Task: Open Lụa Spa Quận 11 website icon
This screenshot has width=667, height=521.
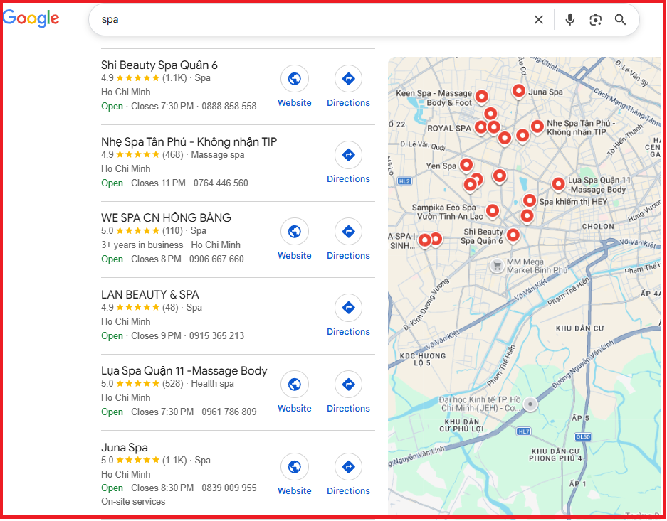Action: point(294,385)
